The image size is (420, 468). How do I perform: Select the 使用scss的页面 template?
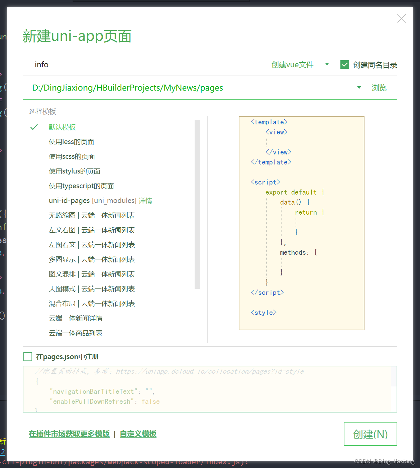71,156
